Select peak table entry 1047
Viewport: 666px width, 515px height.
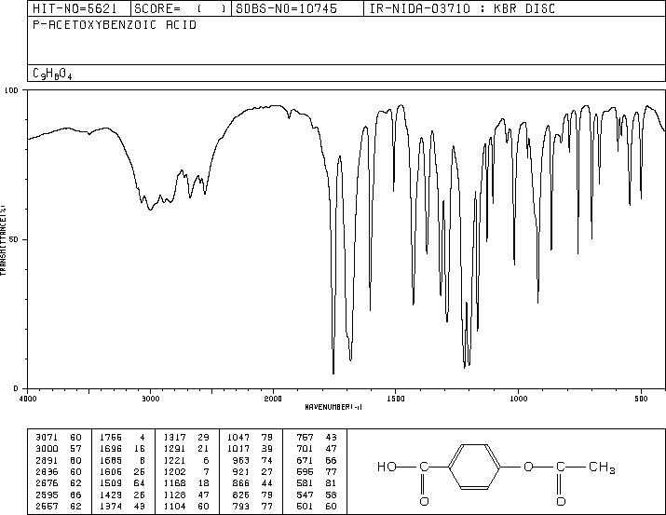click(x=238, y=437)
